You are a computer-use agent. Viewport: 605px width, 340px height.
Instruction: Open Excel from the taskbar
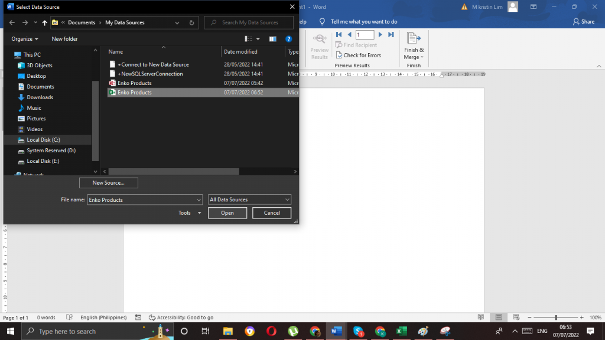coord(402,331)
